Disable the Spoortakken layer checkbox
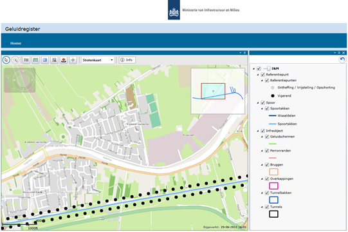Viewport: 348px width, 232px height. point(267,108)
